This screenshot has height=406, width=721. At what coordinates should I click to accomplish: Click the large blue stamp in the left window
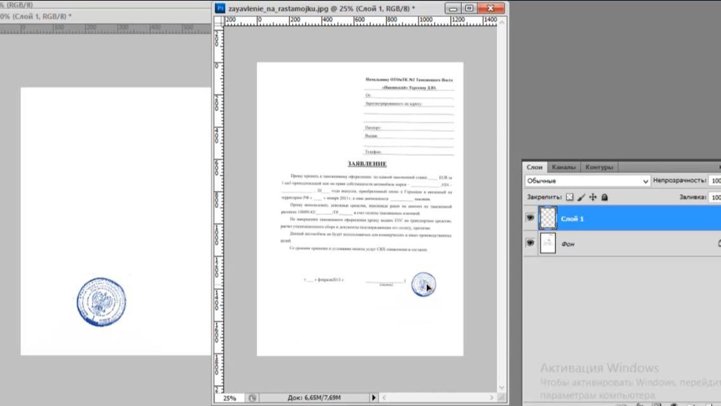point(101,301)
